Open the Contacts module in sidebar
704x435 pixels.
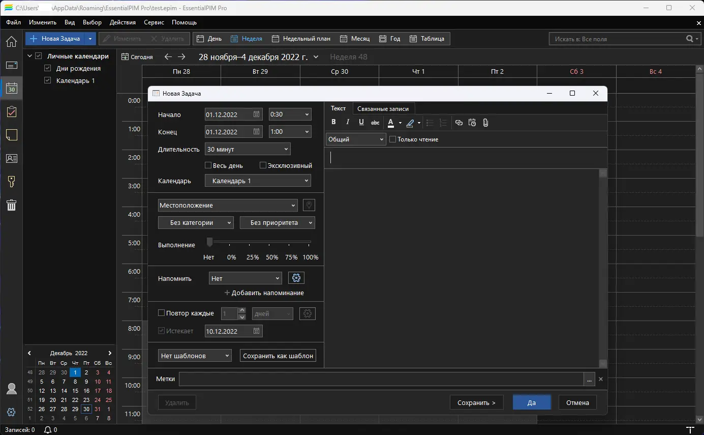click(11, 158)
